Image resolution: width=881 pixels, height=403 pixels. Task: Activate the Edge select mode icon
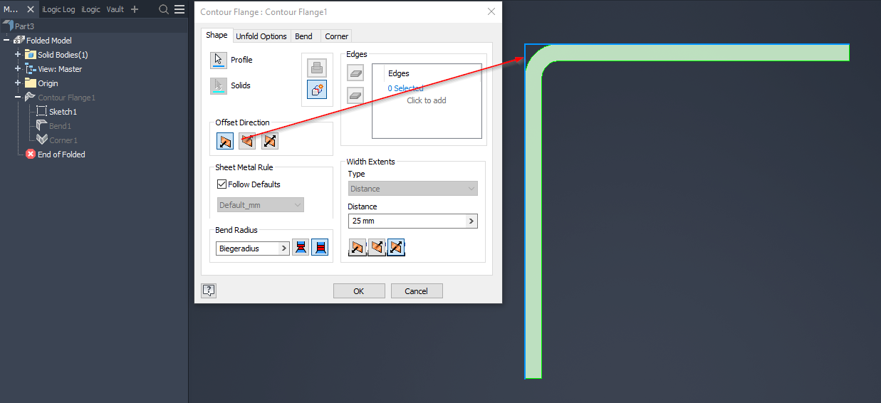pyautogui.click(x=355, y=73)
